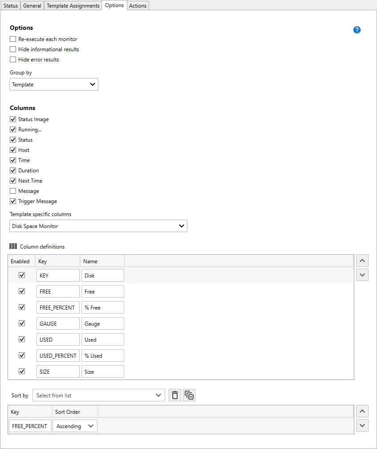This screenshot has width=377, height=449.
Task: Uncheck the Enabled box for the GAUGE row
Action: tap(22, 323)
